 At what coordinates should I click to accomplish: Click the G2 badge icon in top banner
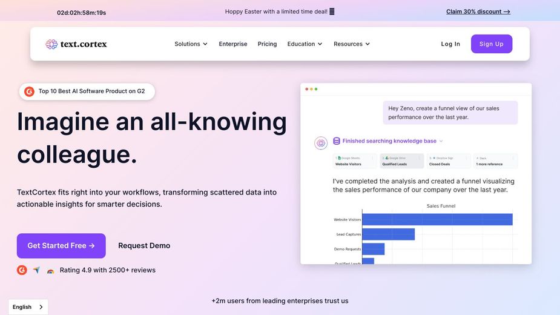point(29,91)
